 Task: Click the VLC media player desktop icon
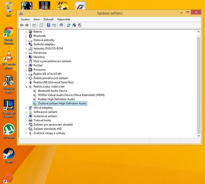9,60
